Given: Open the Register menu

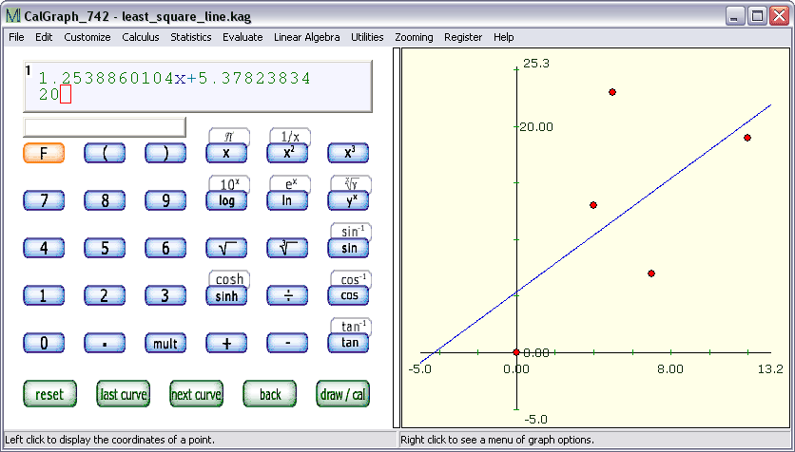Looking at the screenshot, I should coord(463,37).
